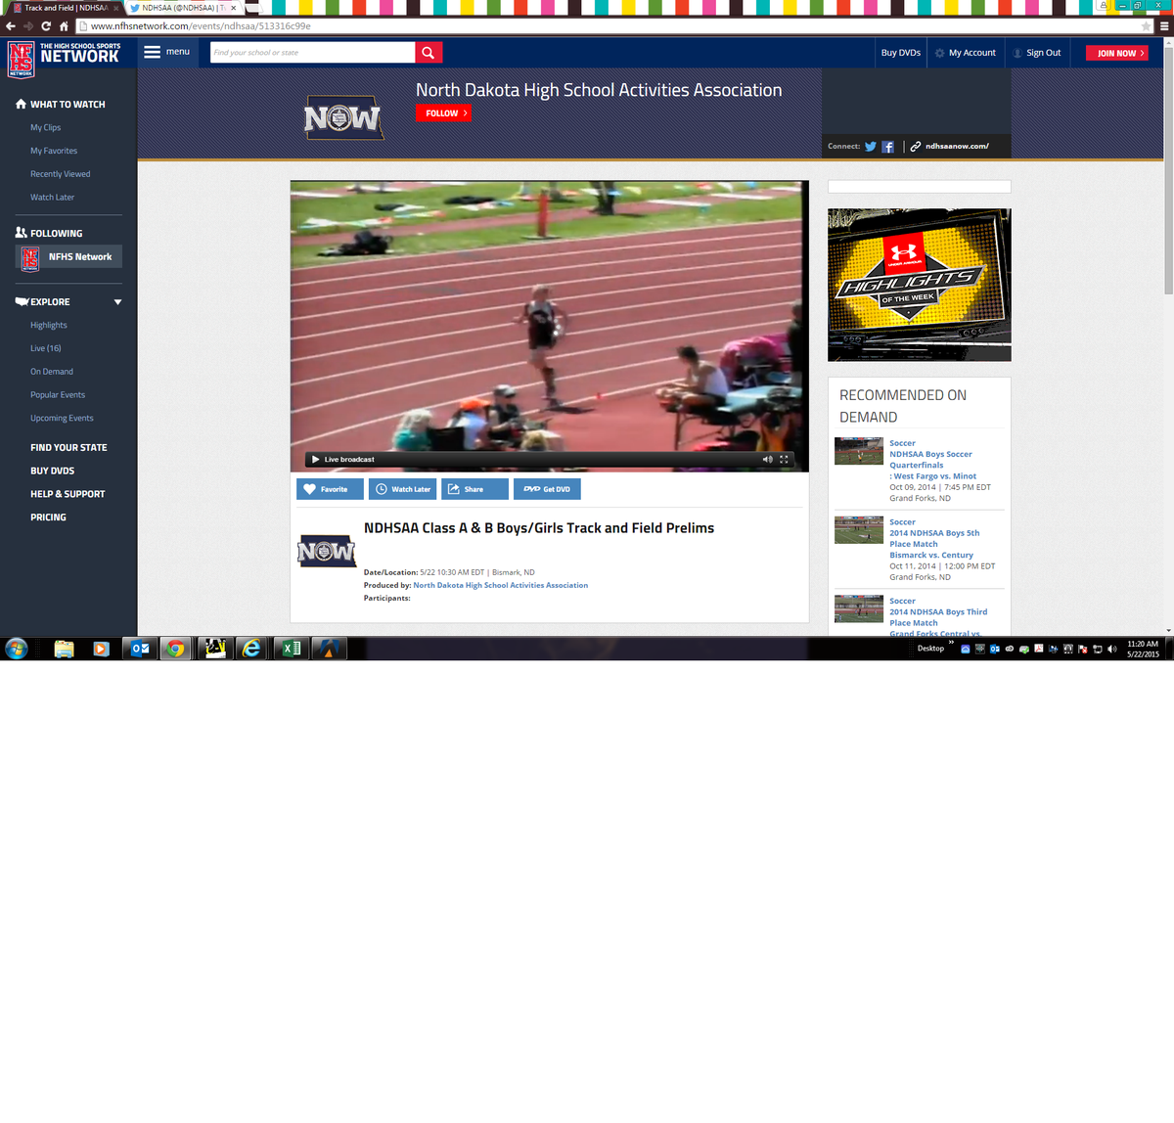
Task: Click the browser back arrow
Action: (x=11, y=26)
